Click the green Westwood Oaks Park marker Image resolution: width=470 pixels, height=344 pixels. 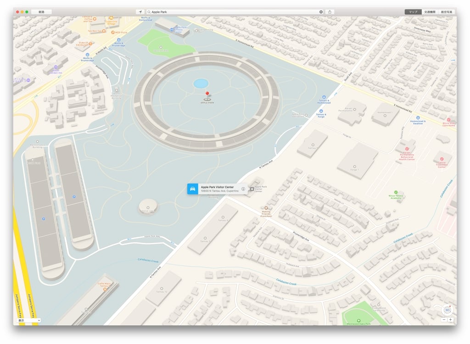358,321
